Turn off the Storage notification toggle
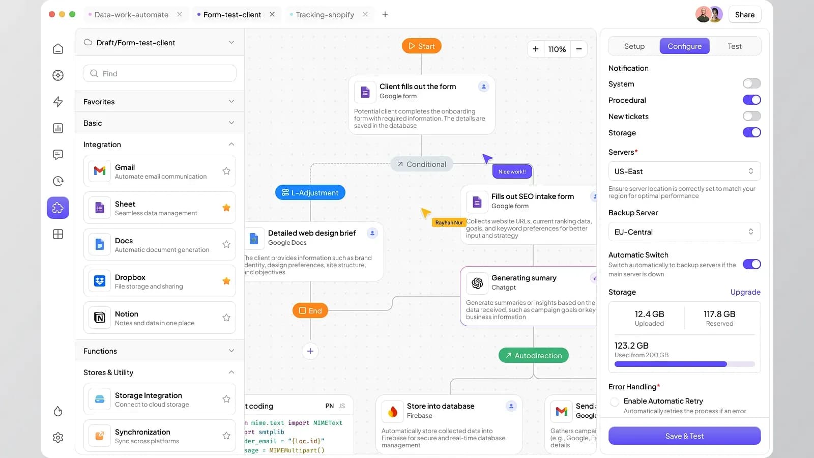Image resolution: width=814 pixels, height=458 pixels. pyautogui.click(x=752, y=132)
